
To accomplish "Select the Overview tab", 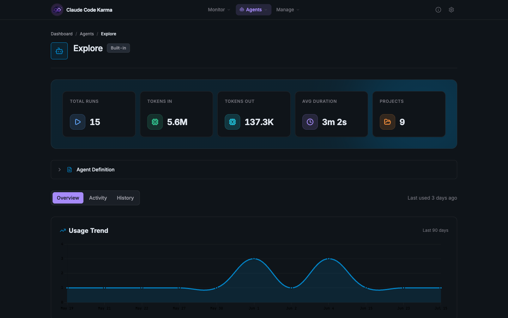I will tap(68, 198).
